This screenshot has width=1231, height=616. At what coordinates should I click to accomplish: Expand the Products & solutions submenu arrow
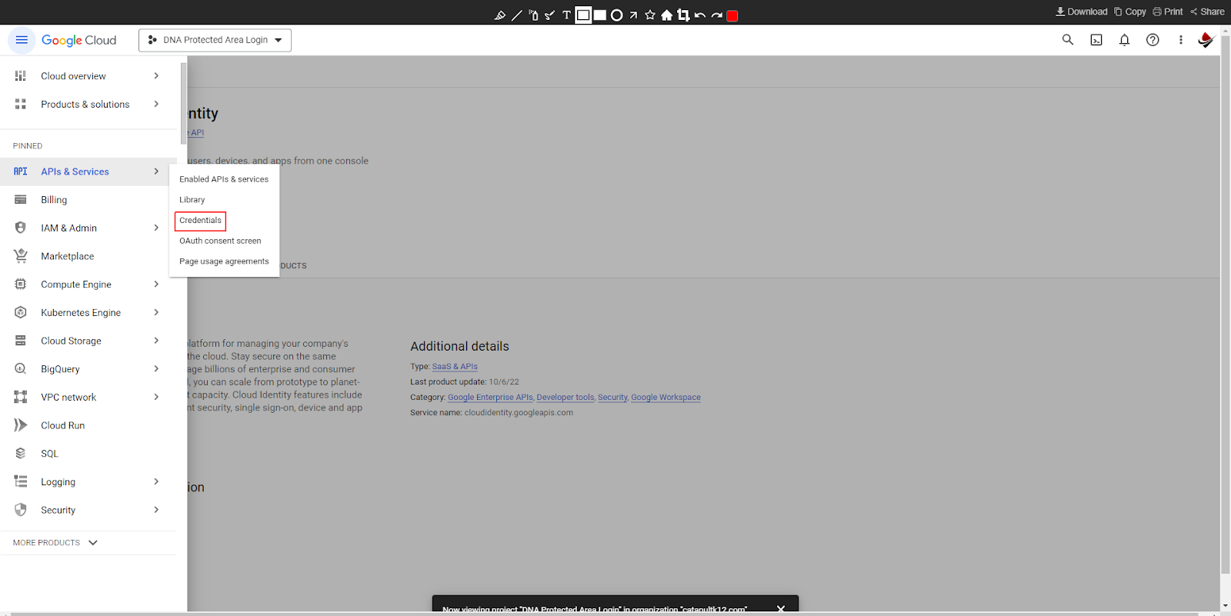pyautogui.click(x=156, y=104)
